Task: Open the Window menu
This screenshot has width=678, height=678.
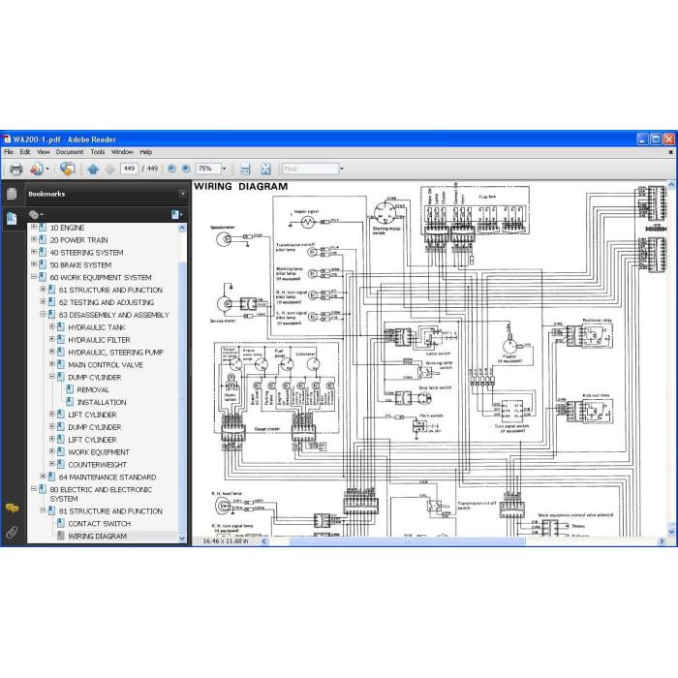Action: 122,152
